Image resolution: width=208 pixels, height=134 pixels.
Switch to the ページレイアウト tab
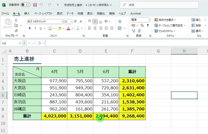pyautogui.click(x=43, y=14)
